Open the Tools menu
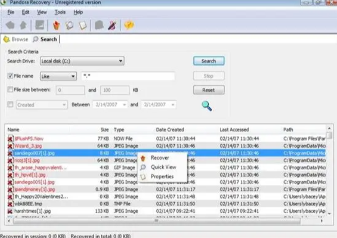Screen dimensions: 337x238 pos(60,12)
